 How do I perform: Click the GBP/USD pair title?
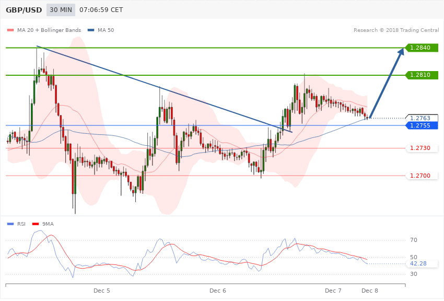click(24, 10)
